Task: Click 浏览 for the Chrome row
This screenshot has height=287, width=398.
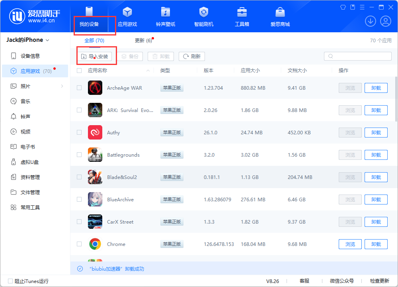Action: (x=350, y=244)
